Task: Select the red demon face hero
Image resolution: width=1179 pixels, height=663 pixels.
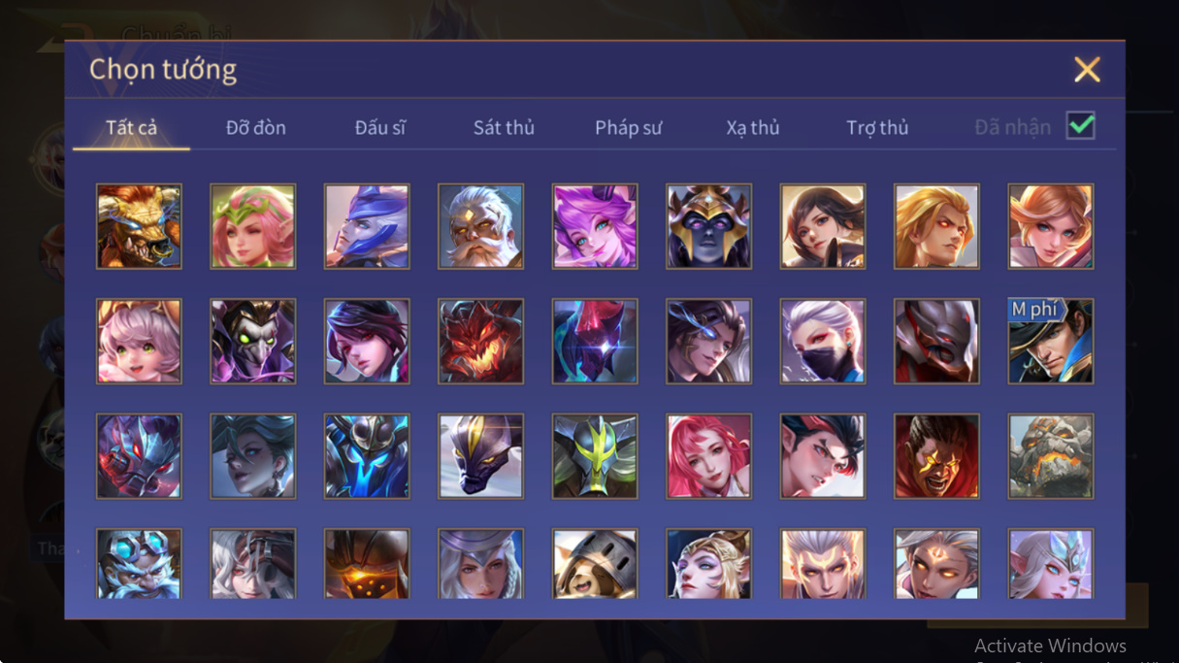Action: pyautogui.click(x=480, y=341)
